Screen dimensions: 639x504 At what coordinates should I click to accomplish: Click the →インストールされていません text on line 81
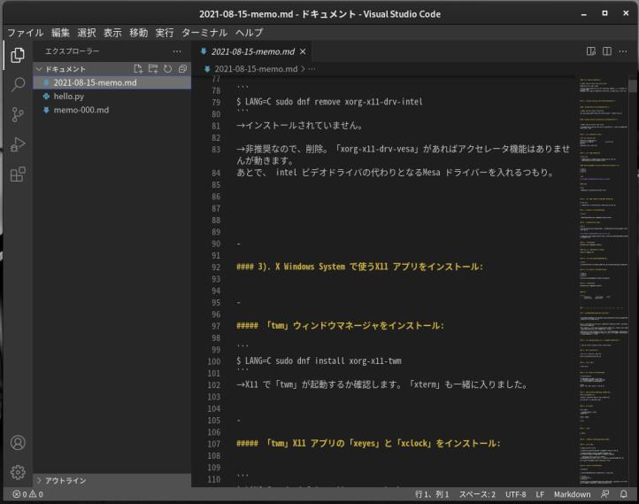click(299, 125)
